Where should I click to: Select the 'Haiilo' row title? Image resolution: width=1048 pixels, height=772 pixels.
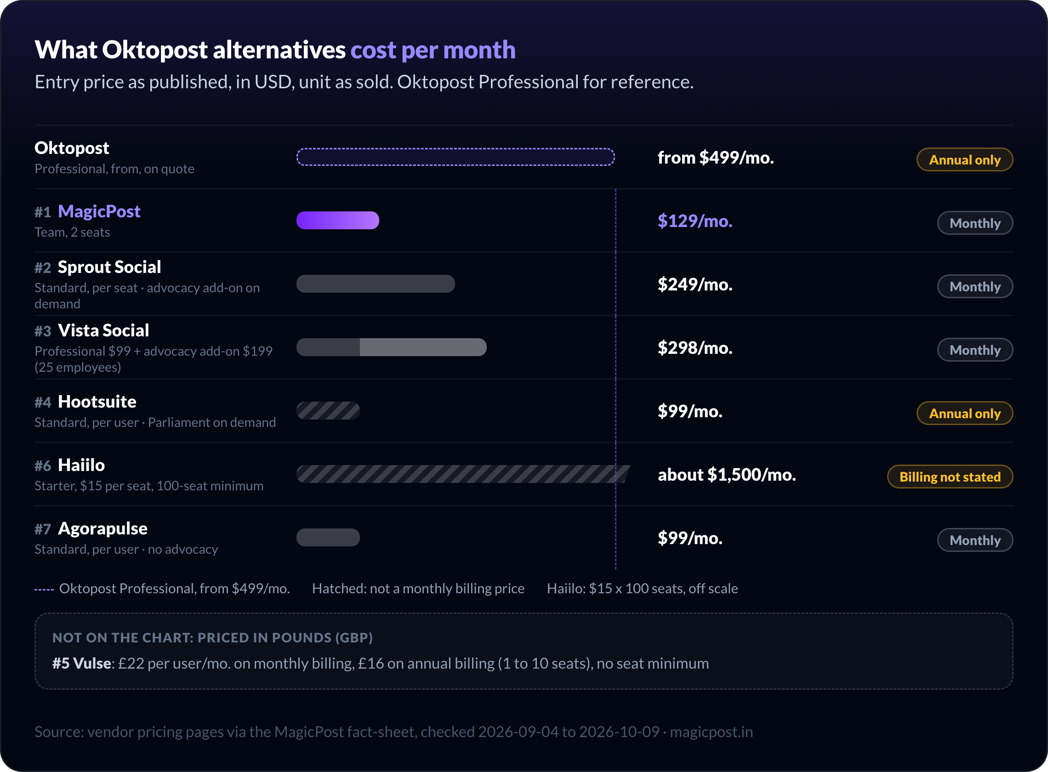point(81,465)
